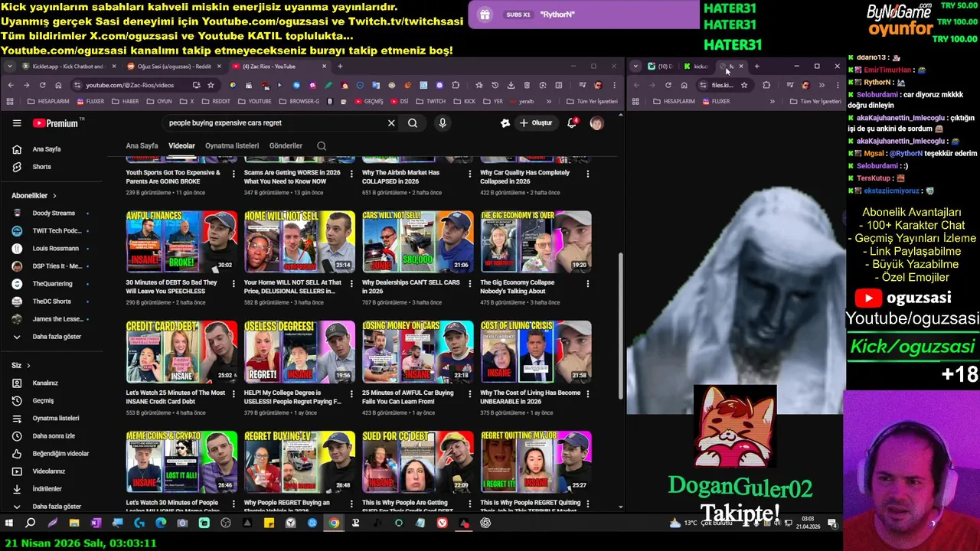Open YouTube notifications bell
The height and width of the screenshot is (551, 980).
[572, 122]
